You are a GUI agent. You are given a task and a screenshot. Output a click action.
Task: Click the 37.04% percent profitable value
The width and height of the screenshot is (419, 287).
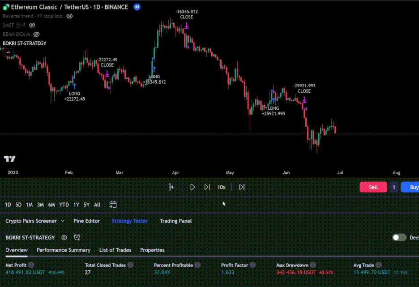[x=162, y=273]
